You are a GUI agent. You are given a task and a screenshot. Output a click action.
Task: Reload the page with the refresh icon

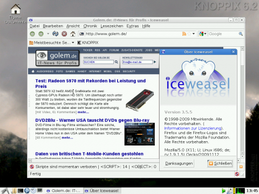coord(56,33)
